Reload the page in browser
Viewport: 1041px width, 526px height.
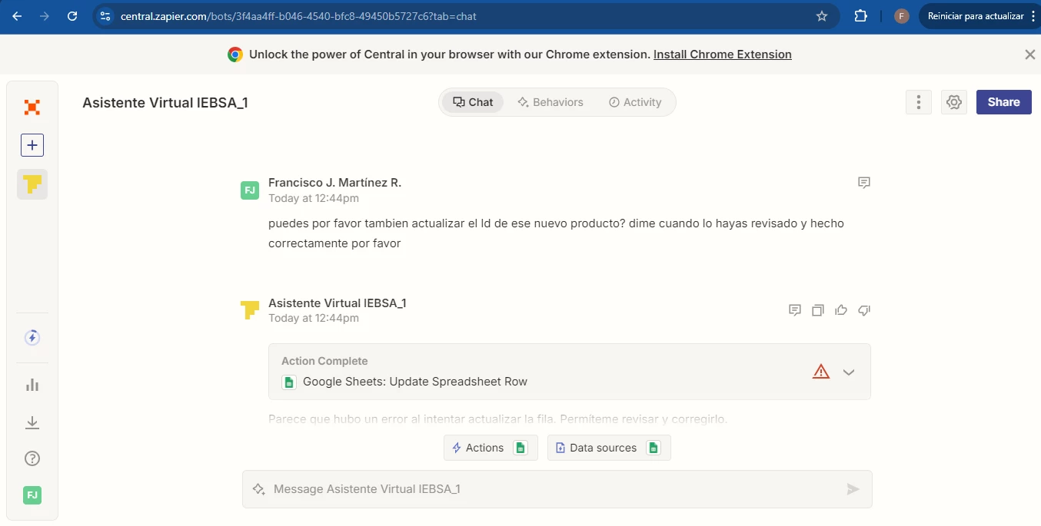pyautogui.click(x=72, y=16)
